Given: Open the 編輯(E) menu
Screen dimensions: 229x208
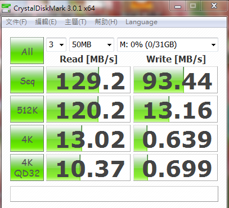Looking at the screenshot, I should 46,22.
